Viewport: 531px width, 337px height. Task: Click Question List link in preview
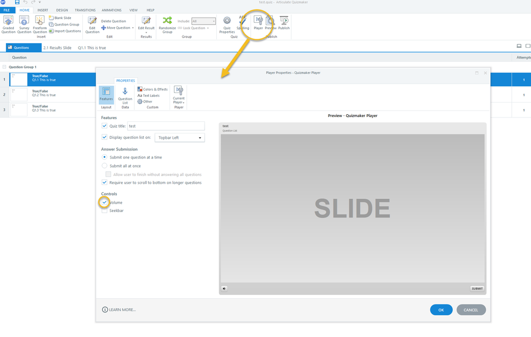230,131
